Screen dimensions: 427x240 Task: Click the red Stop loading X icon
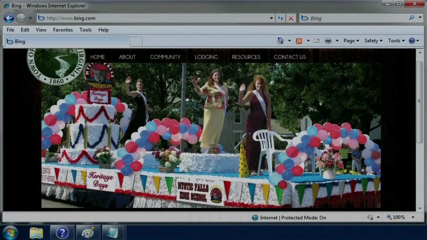coord(291,18)
